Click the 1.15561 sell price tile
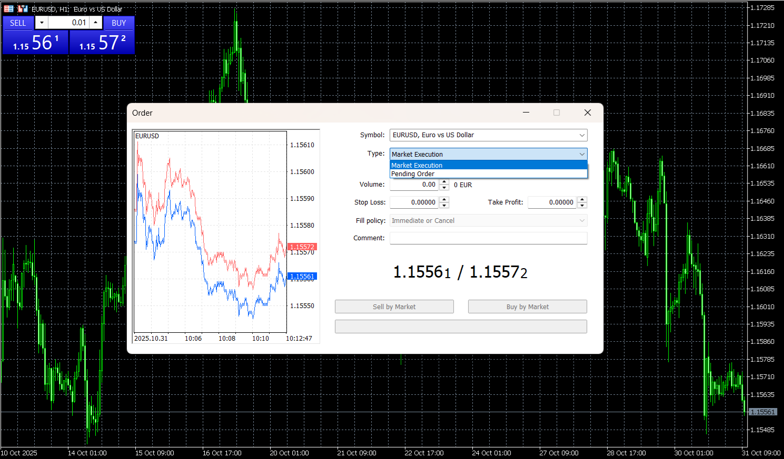 pos(36,43)
